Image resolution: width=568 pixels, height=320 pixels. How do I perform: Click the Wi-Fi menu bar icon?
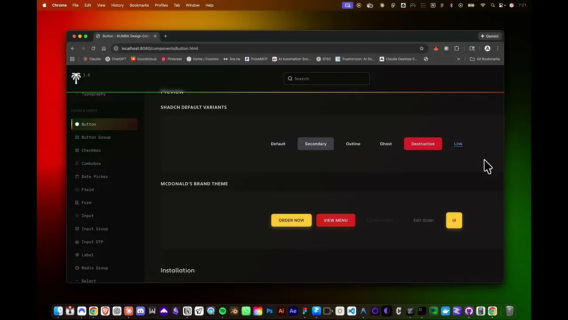pos(483,5)
